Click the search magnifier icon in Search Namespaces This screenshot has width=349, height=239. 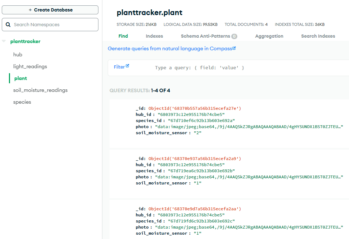point(8,24)
